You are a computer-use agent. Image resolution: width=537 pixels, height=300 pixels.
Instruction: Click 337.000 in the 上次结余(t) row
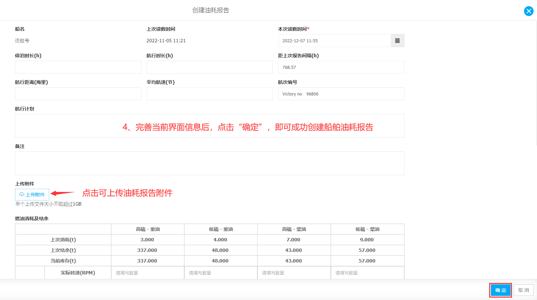coord(147,250)
